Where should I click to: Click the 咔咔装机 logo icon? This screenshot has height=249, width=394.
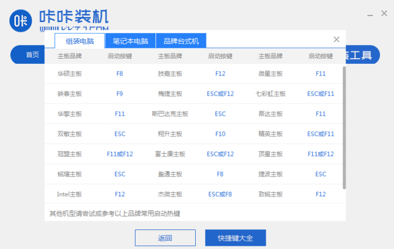click(x=21, y=20)
